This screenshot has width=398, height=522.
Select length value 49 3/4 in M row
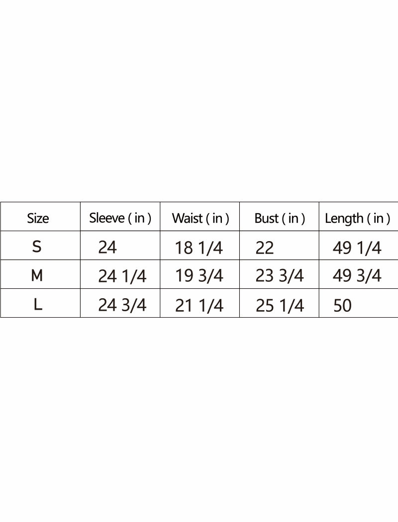(x=357, y=276)
